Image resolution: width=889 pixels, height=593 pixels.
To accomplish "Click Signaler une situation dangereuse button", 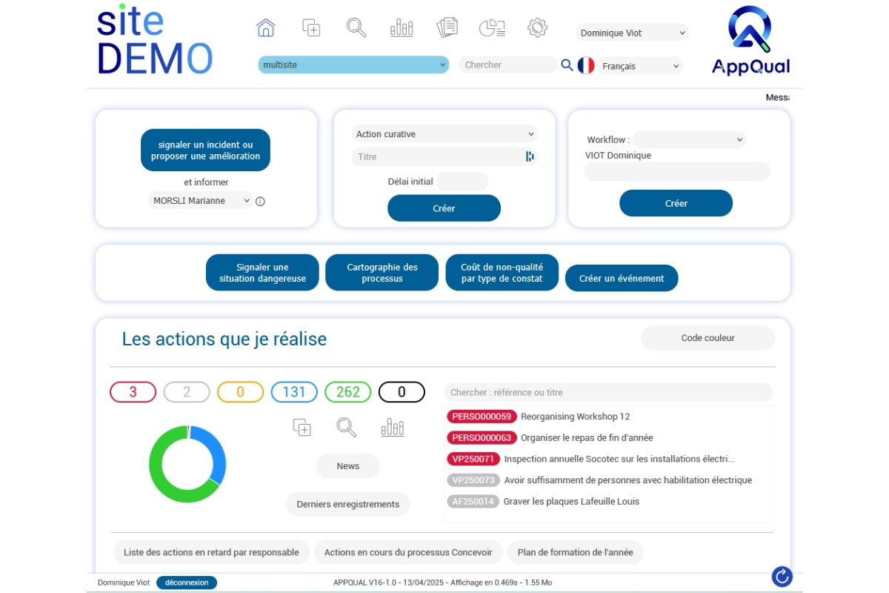I will click(262, 273).
